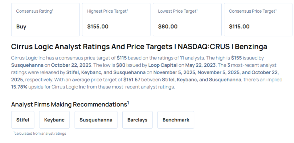Image resolution: width=294 pixels, height=143 pixels.
Task: Click the $80.00 lowest target value
Action: pyautogui.click(x=168, y=27)
